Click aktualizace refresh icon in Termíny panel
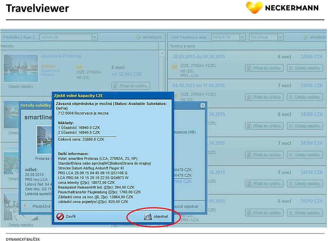 click(305, 37)
